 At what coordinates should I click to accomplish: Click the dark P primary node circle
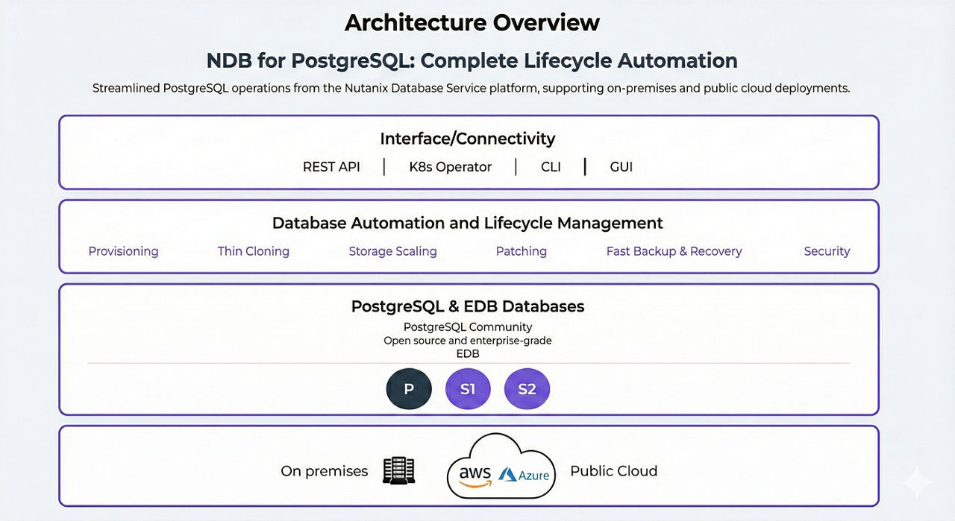(x=409, y=389)
